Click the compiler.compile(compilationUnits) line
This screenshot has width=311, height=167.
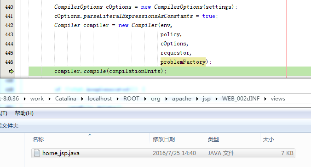[x=170, y=71]
